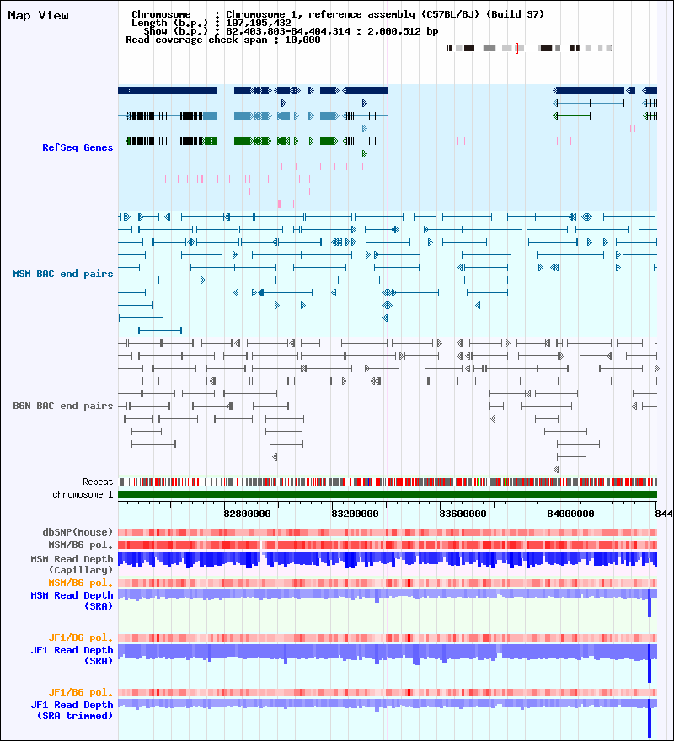The width and height of the screenshot is (674, 741).
Task: Click the shown range 82,403,803-84,404,314 text
Action: click(288, 32)
